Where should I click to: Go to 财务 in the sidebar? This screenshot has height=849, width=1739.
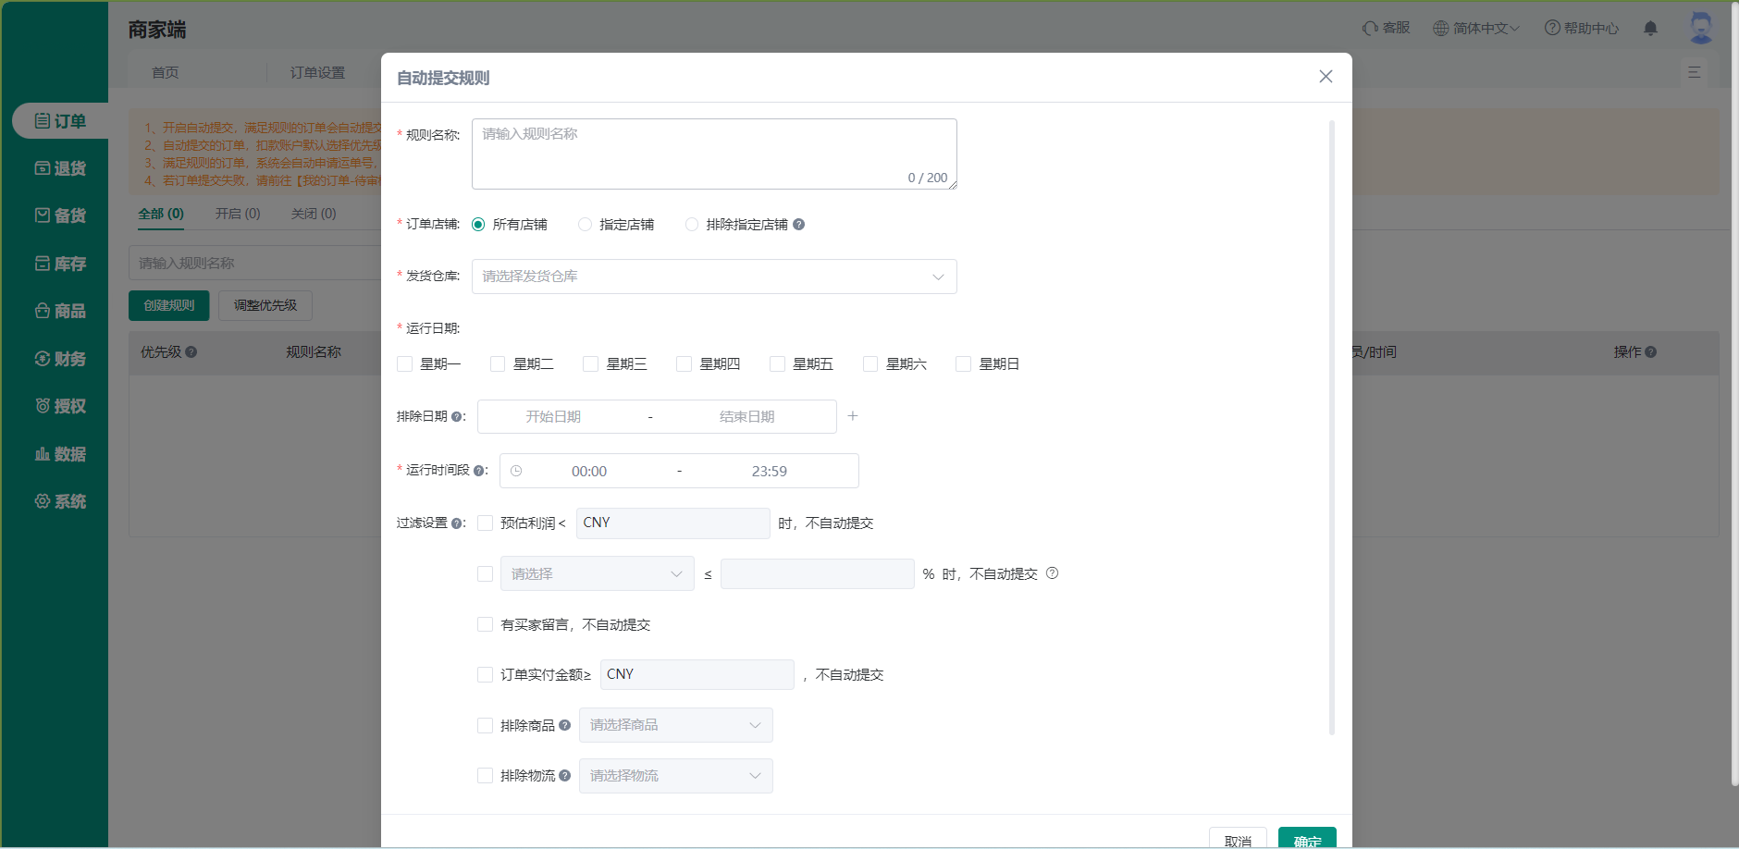click(x=60, y=359)
